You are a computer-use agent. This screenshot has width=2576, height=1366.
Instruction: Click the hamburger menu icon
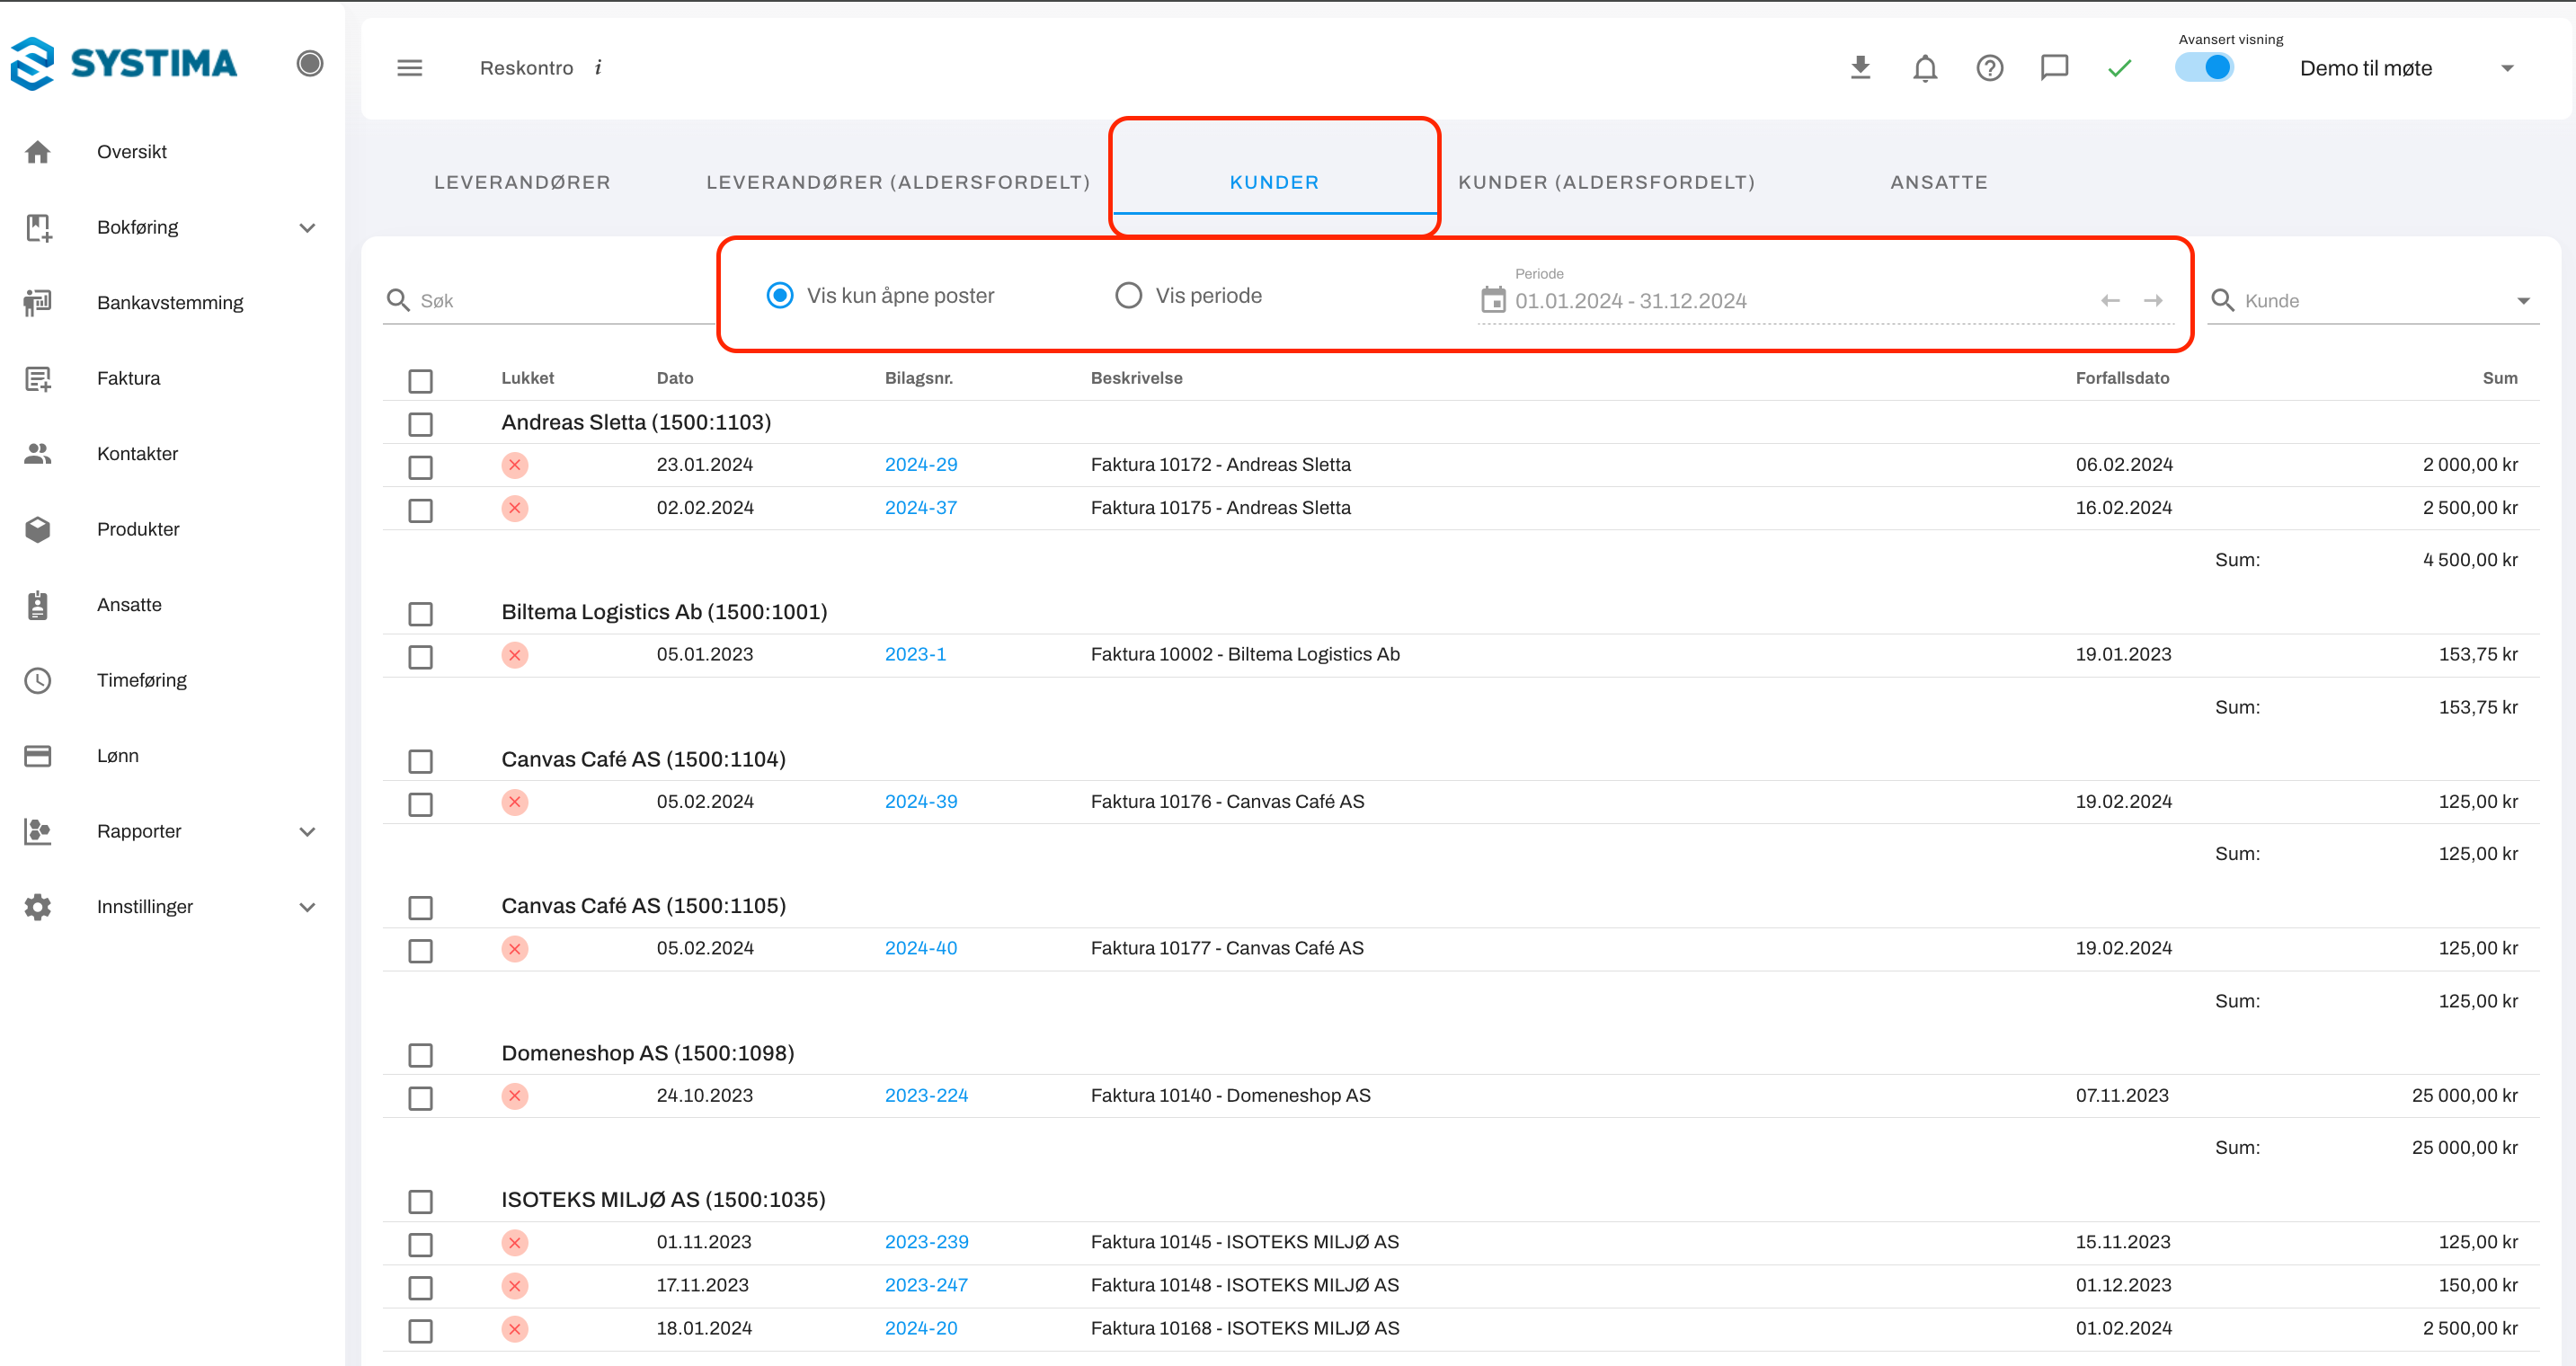pyautogui.click(x=409, y=68)
